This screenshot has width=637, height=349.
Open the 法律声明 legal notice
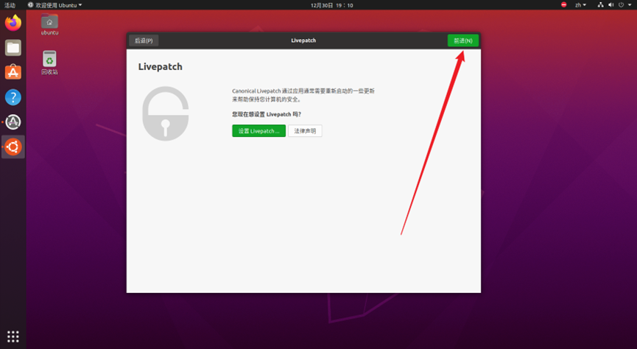[x=305, y=131]
